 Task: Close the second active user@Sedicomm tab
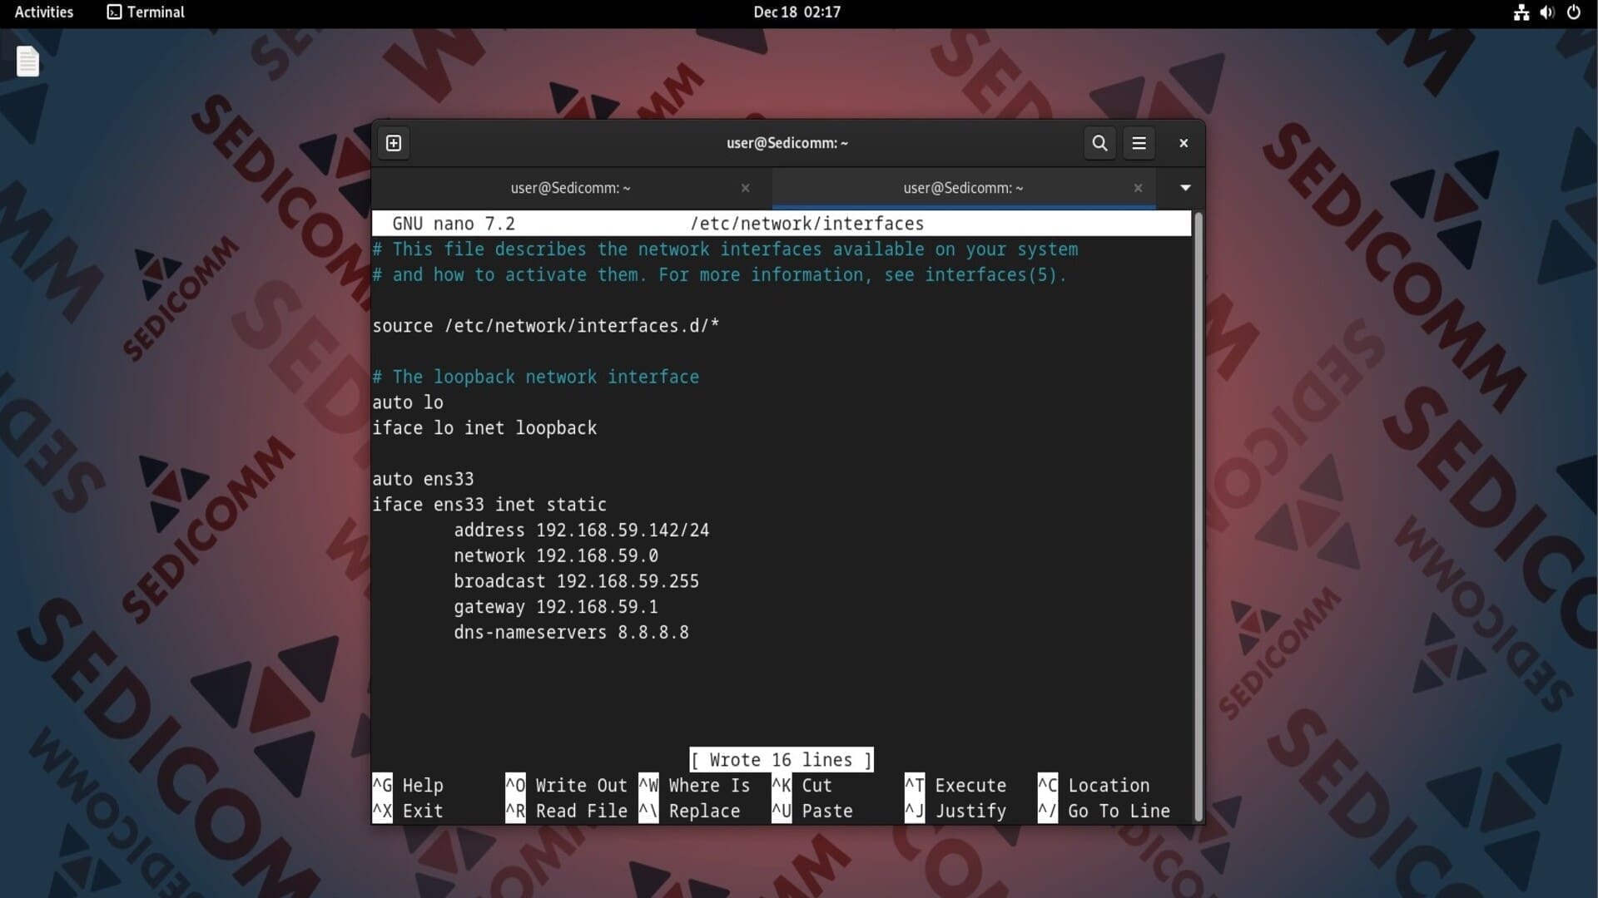point(1138,188)
